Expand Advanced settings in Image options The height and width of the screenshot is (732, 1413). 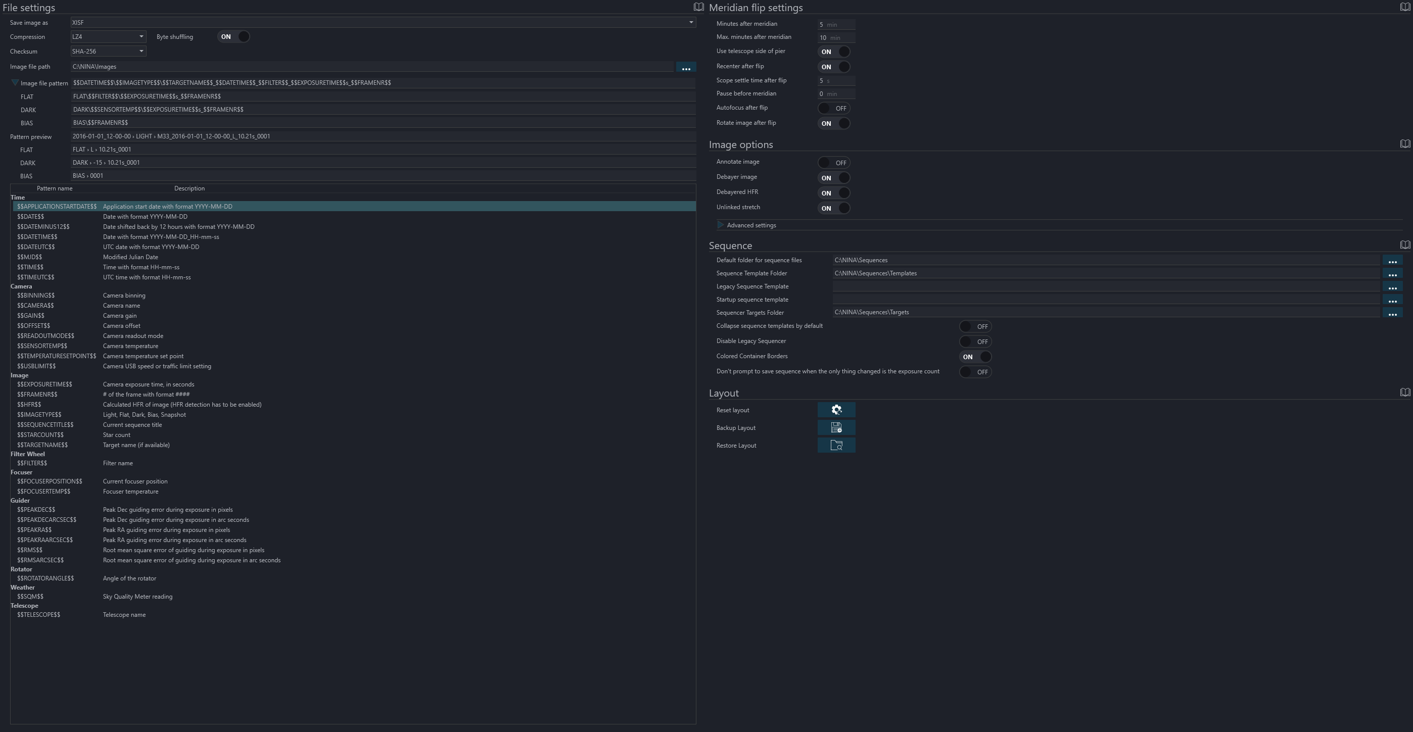[720, 225]
